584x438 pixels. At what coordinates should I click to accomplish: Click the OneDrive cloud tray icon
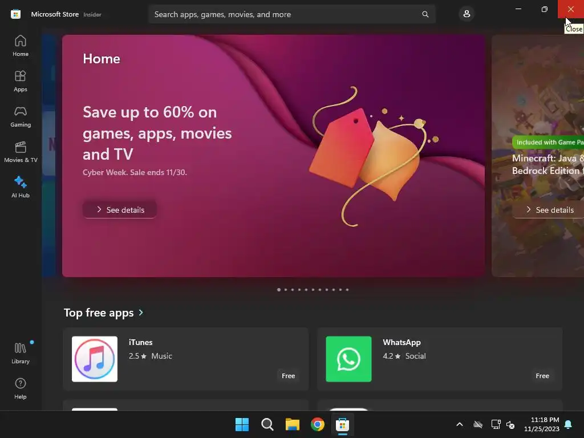pos(478,424)
